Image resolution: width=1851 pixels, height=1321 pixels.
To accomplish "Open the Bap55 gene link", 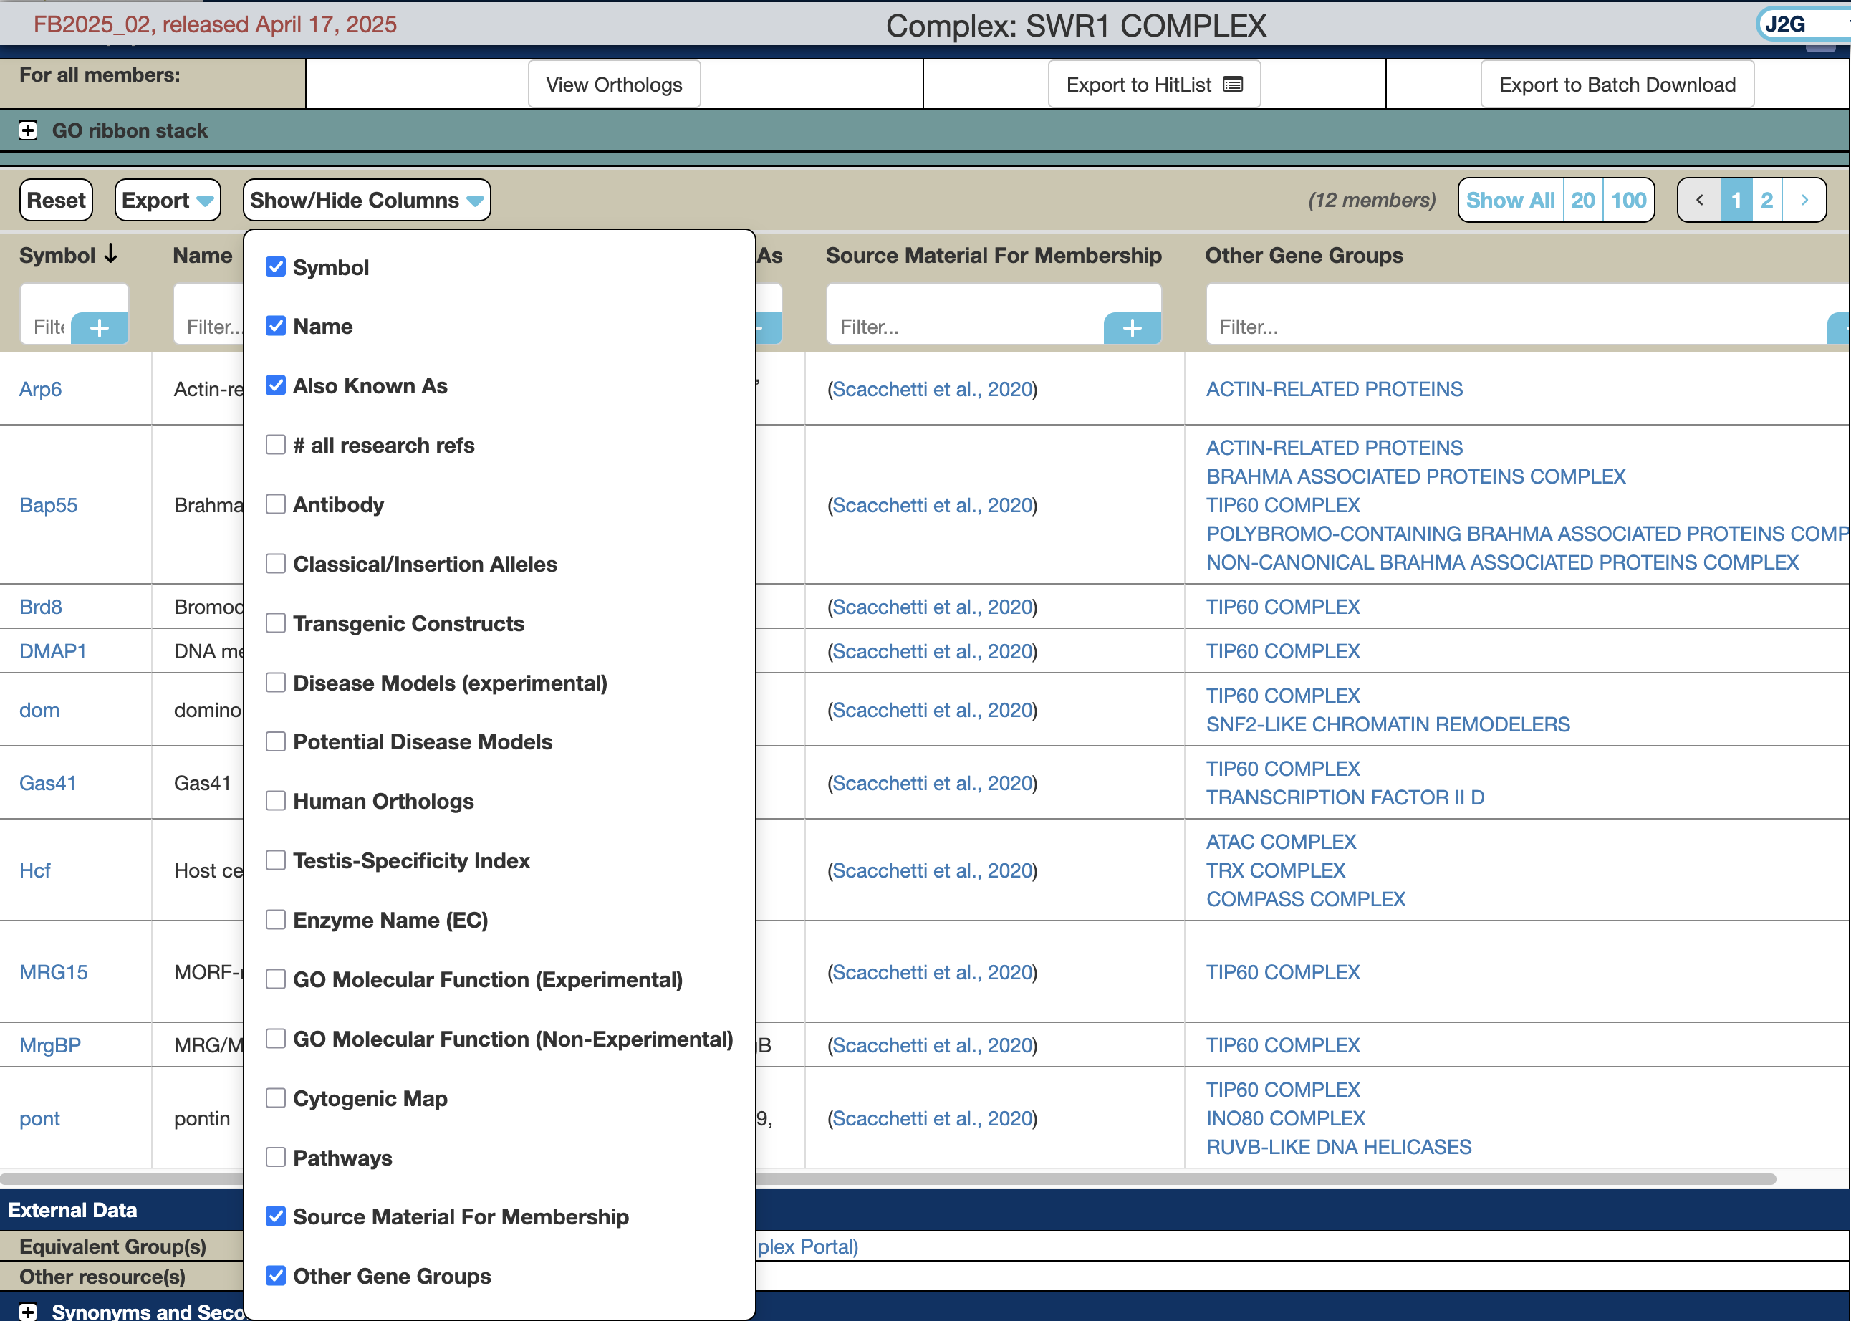I will (x=48, y=505).
